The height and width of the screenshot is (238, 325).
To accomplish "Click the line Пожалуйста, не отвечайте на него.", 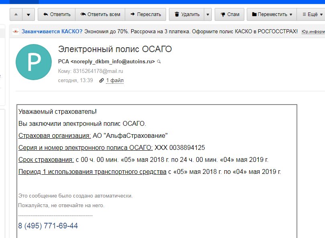I will pos(61,206).
